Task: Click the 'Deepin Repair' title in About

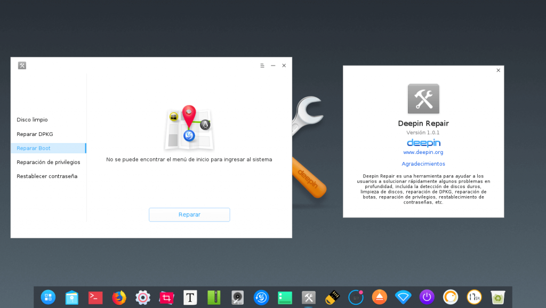Action: click(x=423, y=124)
